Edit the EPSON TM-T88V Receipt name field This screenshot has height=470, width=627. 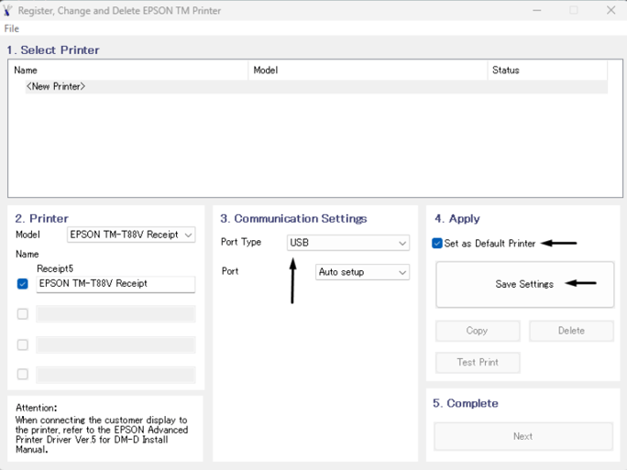click(x=115, y=284)
